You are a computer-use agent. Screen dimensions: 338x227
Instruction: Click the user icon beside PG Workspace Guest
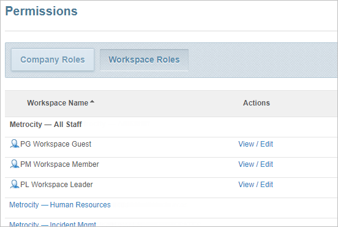click(x=15, y=144)
